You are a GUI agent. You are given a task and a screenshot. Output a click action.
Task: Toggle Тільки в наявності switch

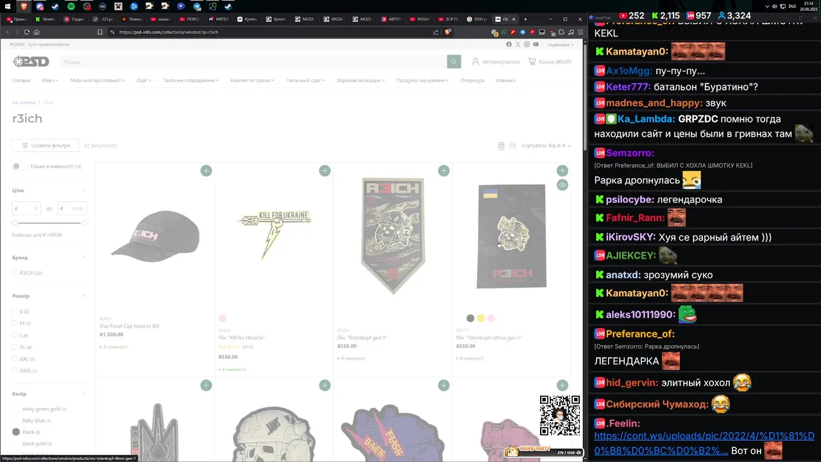(x=19, y=166)
